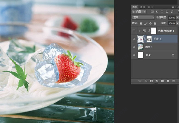This screenshot has height=123, width=179.
Task: Select the 图层 2 mask thumbnail
Action: pyautogui.click(x=149, y=39)
